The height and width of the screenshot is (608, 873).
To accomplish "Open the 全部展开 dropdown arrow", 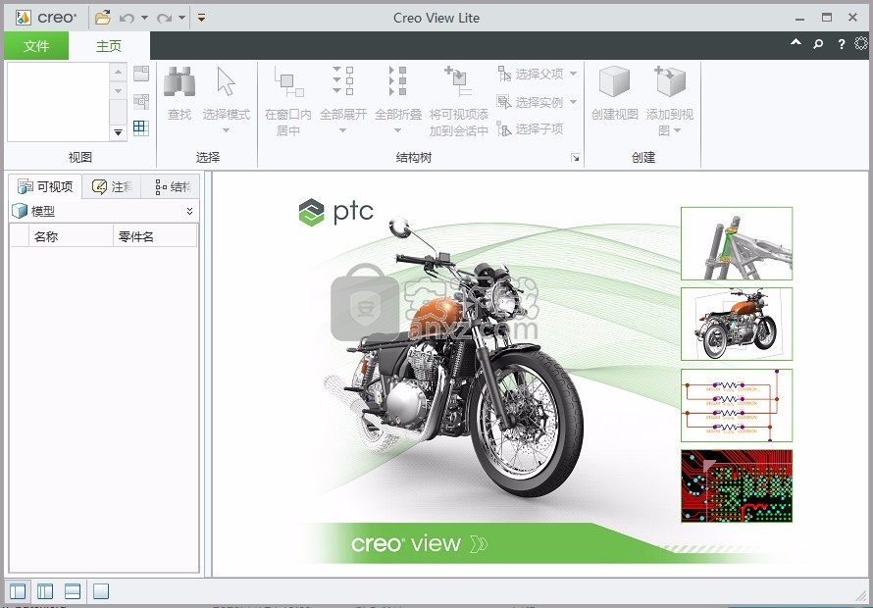I will [x=343, y=130].
